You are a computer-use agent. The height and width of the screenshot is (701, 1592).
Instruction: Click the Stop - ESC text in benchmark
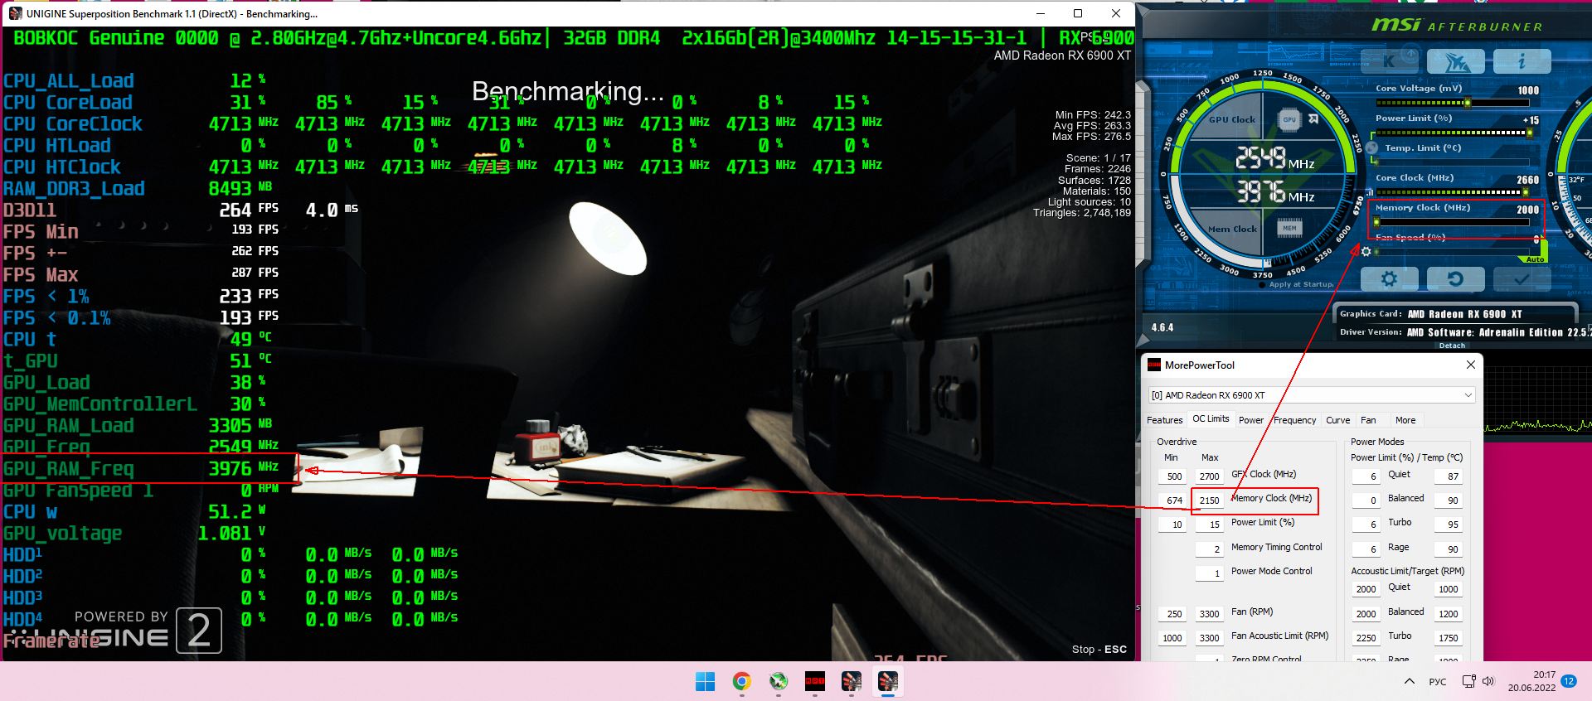click(x=1099, y=649)
